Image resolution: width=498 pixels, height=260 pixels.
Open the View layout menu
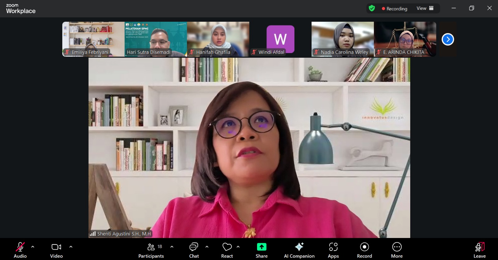[x=425, y=8]
